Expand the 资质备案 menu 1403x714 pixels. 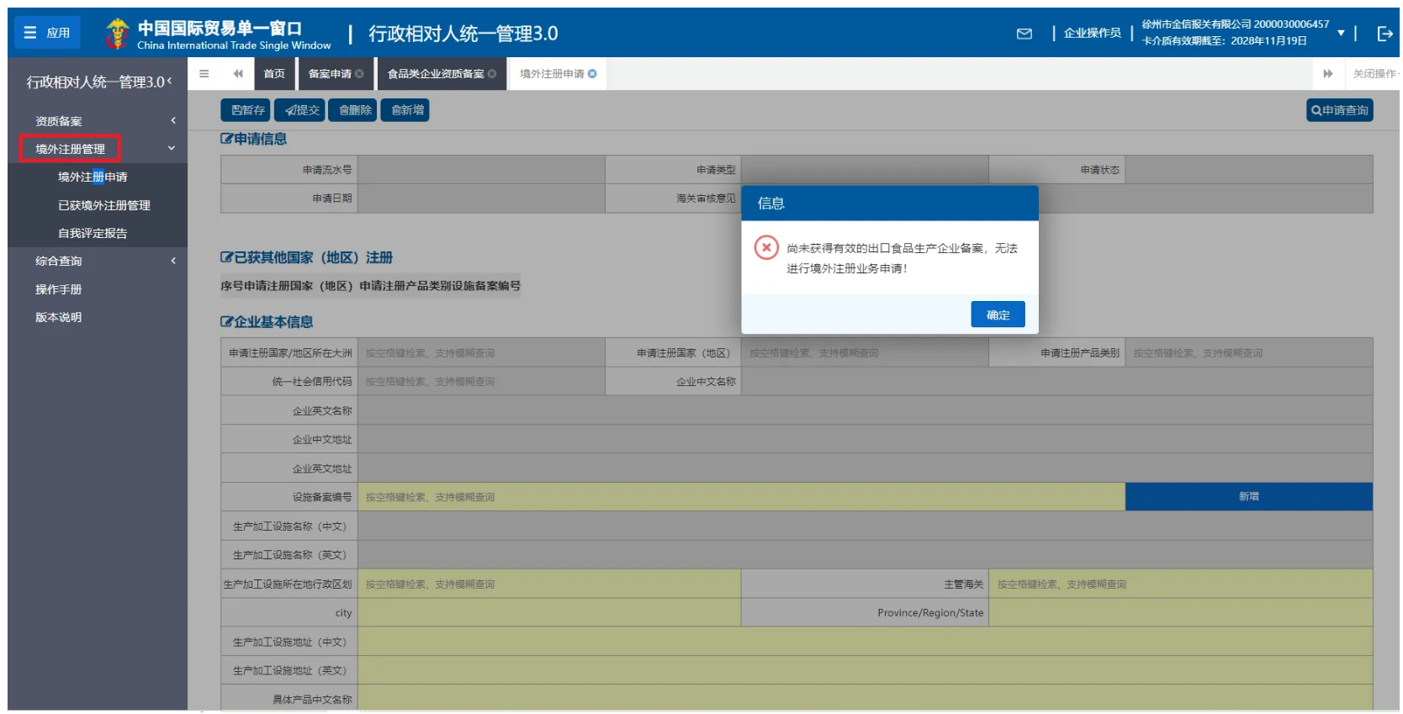98,121
